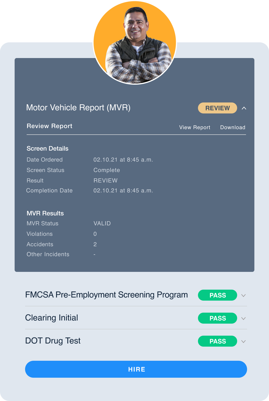Expand the DOT Drug Test chevron
The height and width of the screenshot is (401, 269).
click(243, 341)
